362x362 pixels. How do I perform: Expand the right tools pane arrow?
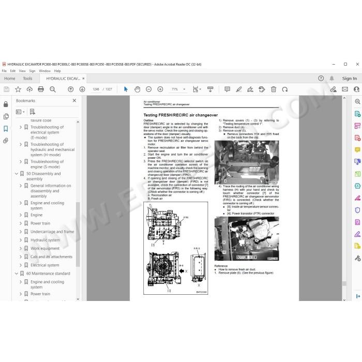tap(358, 296)
